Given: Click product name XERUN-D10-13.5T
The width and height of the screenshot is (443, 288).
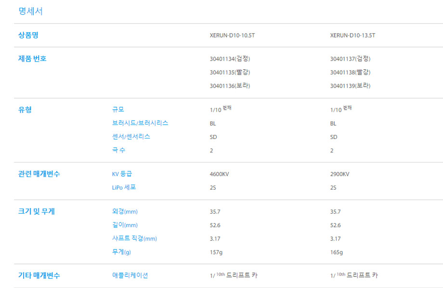Looking at the screenshot, I should pyautogui.click(x=352, y=35).
